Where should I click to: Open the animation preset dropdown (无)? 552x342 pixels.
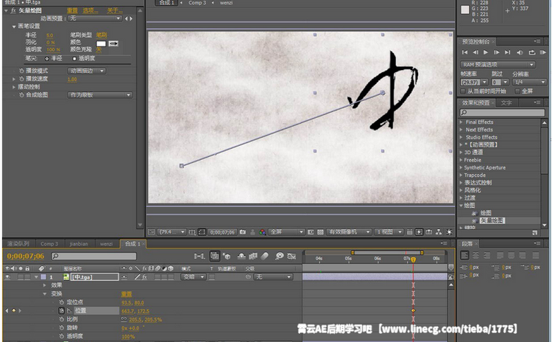pos(95,18)
